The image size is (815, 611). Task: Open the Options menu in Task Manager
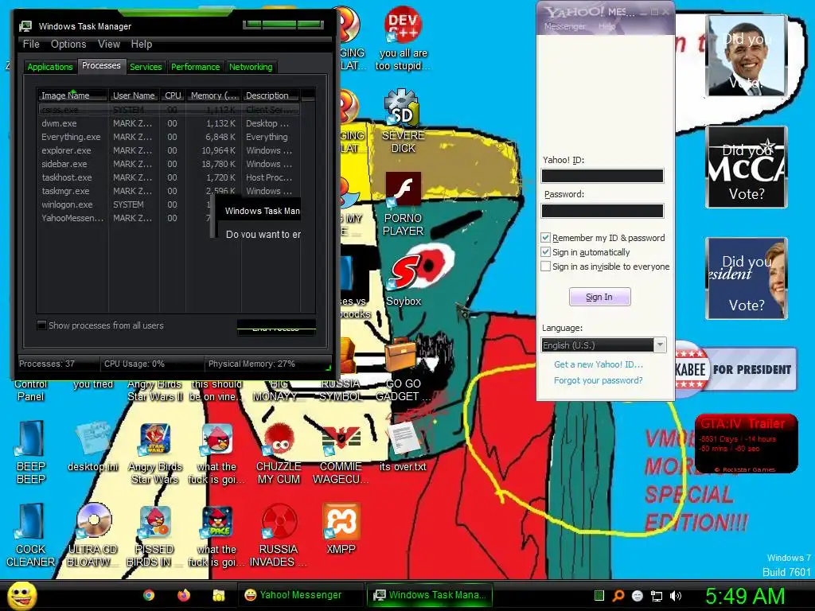tap(68, 45)
